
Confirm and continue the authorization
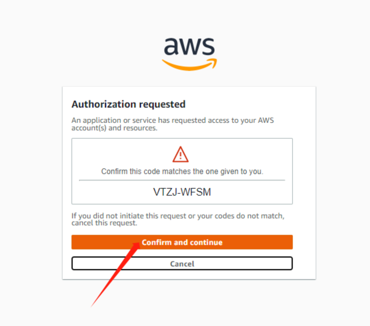tap(182, 242)
